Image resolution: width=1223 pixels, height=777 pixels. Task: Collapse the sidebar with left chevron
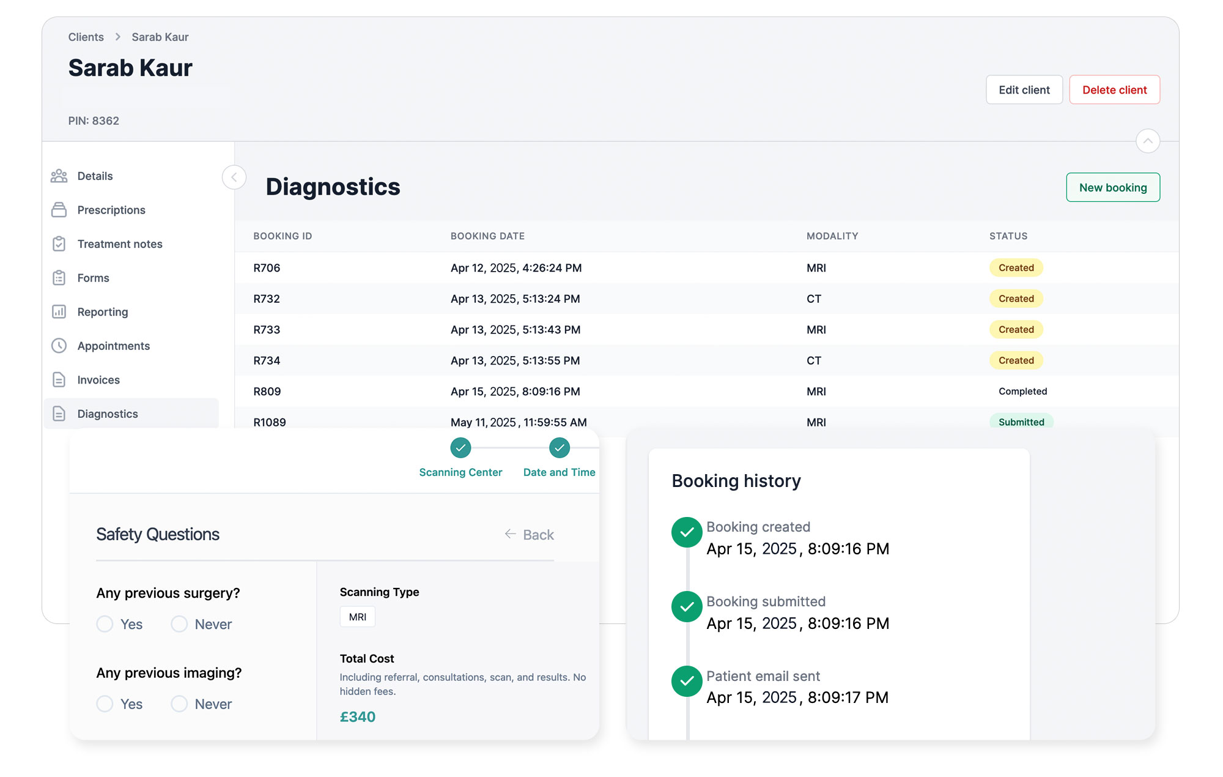click(x=234, y=177)
